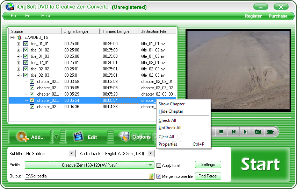Uncheck the title_01_01 checkbox
This screenshot has height=189, width=297.
[26, 44]
